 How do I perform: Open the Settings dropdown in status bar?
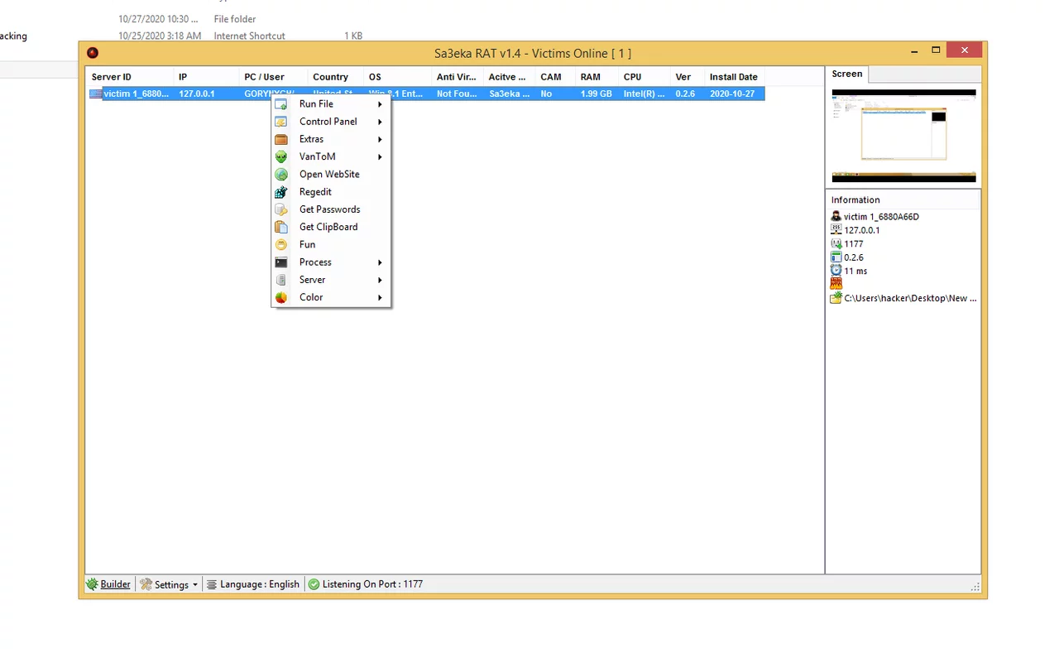pyautogui.click(x=170, y=584)
